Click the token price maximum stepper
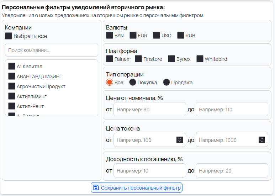The height and width of the screenshot is (196, 275). (x=262, y=140)
